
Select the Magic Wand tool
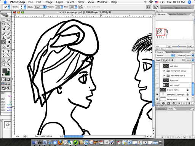[x=8, y=25]
